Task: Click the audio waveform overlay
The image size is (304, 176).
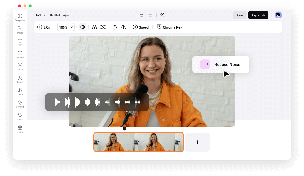Action: pyautogui.click(x=97, y=102)
